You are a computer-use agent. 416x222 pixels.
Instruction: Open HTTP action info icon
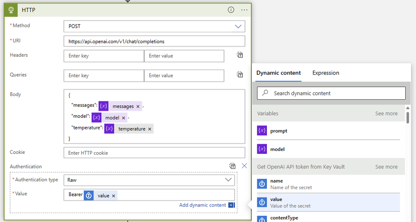231,10
